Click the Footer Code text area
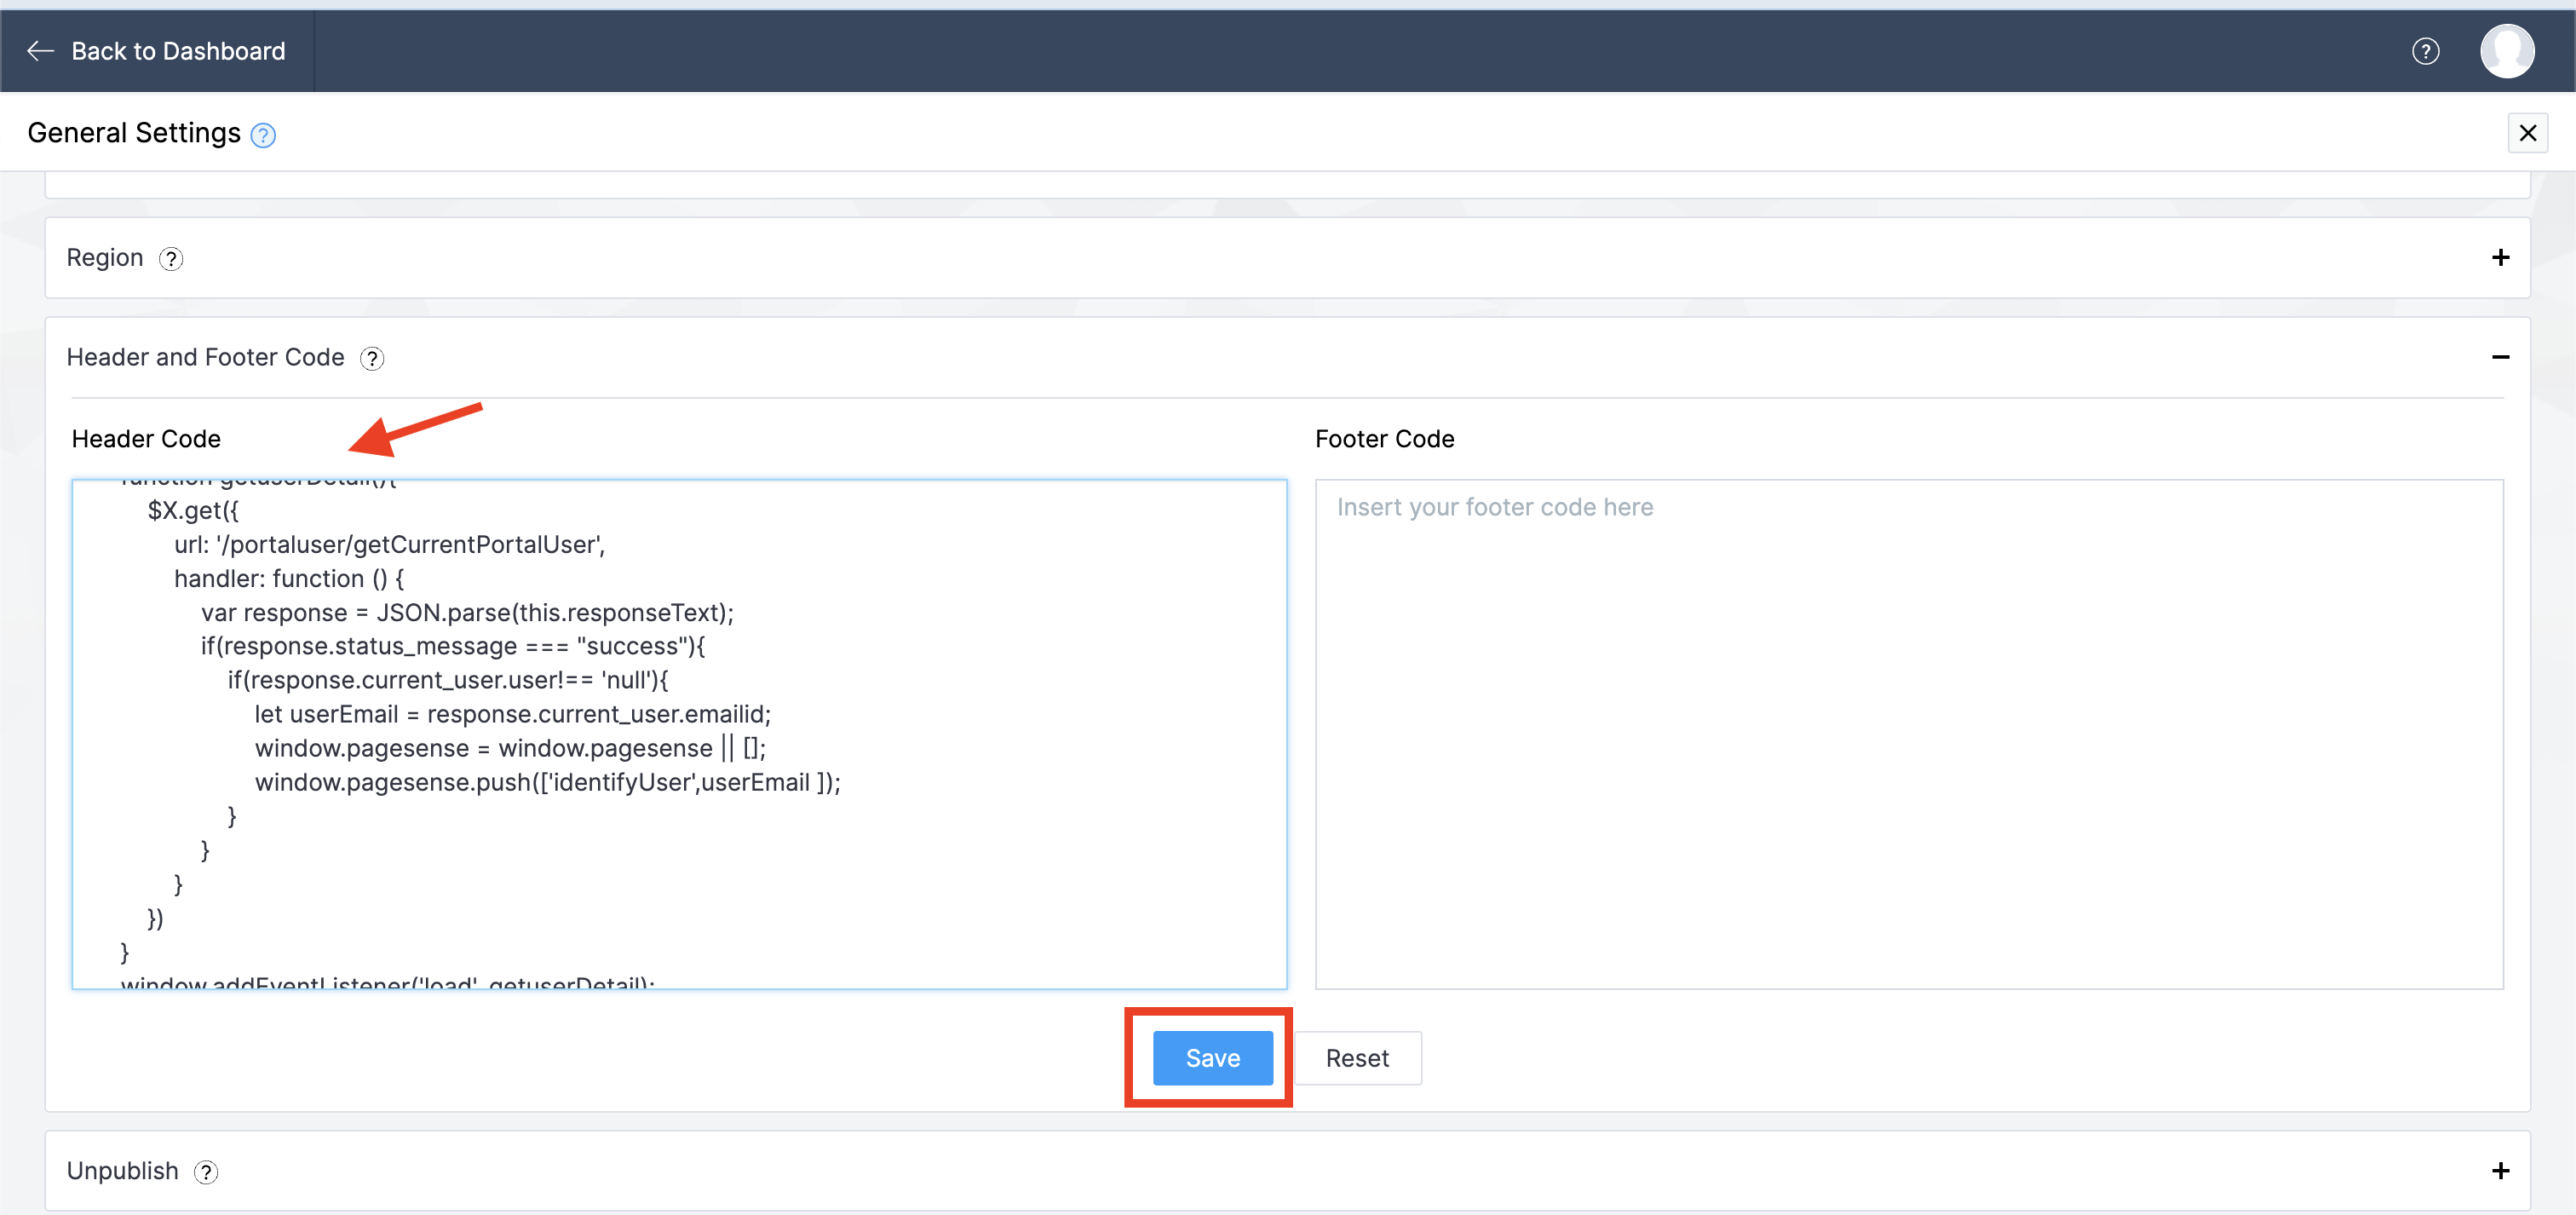 pos(1908,734)
